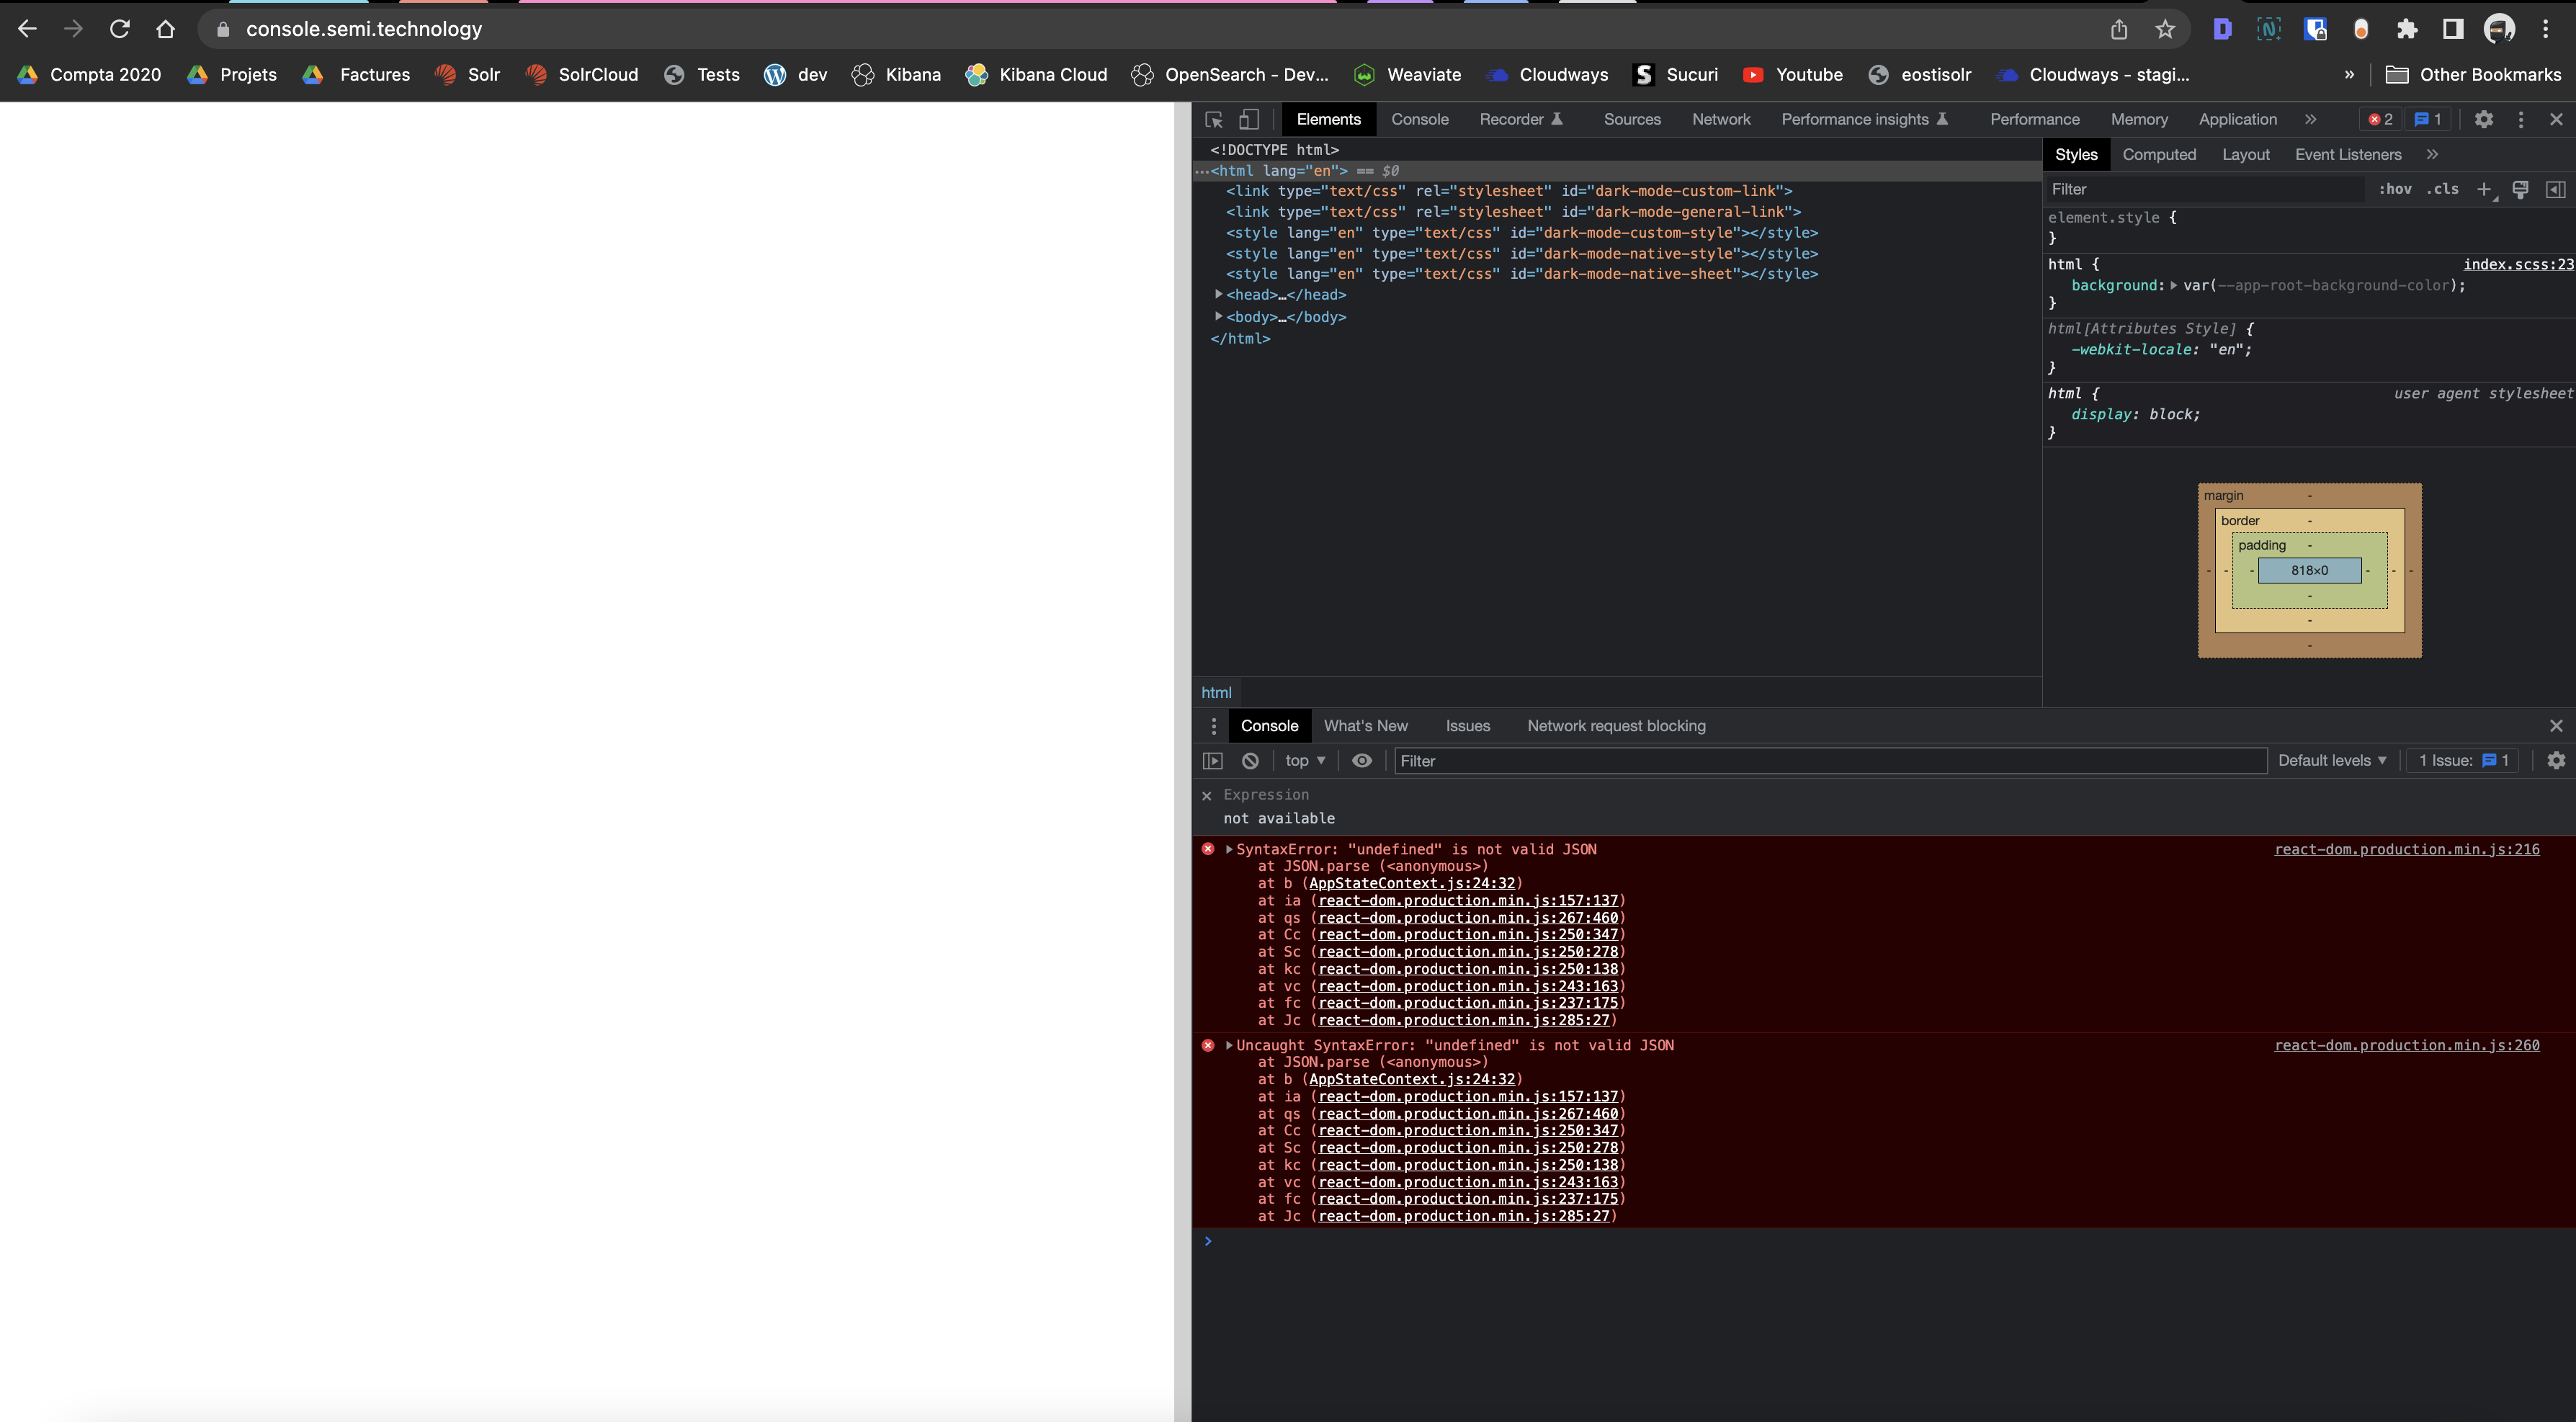This screenshot has width=2576, height=1422.
Task: Clear the console output
Action: tap(1250, 760)
